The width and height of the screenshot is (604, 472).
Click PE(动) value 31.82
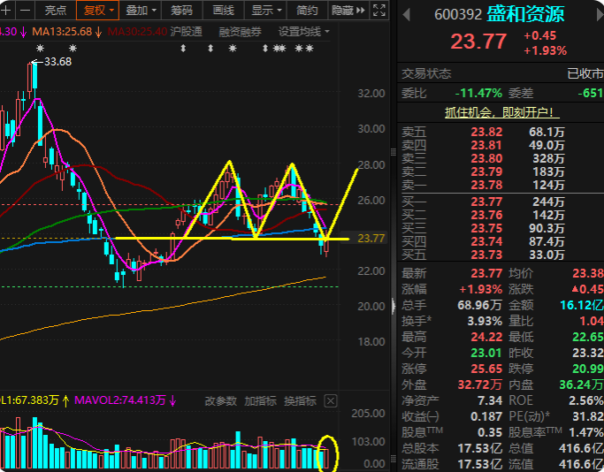click(588, 416)
